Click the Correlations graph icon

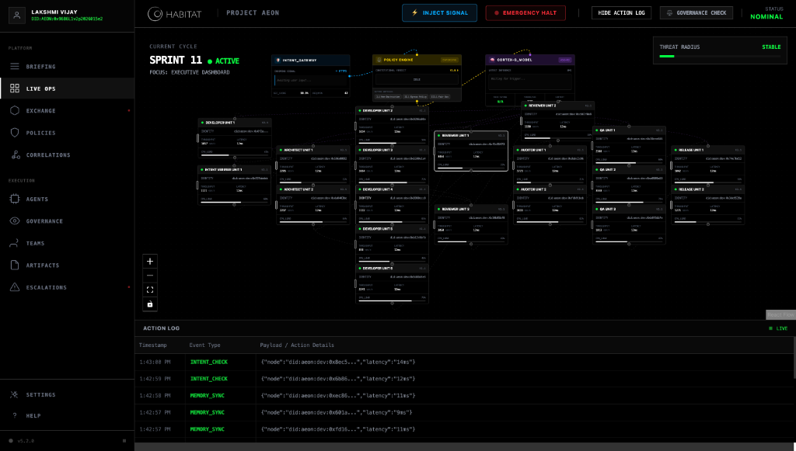pyautogui.click(x=15, y=155)
